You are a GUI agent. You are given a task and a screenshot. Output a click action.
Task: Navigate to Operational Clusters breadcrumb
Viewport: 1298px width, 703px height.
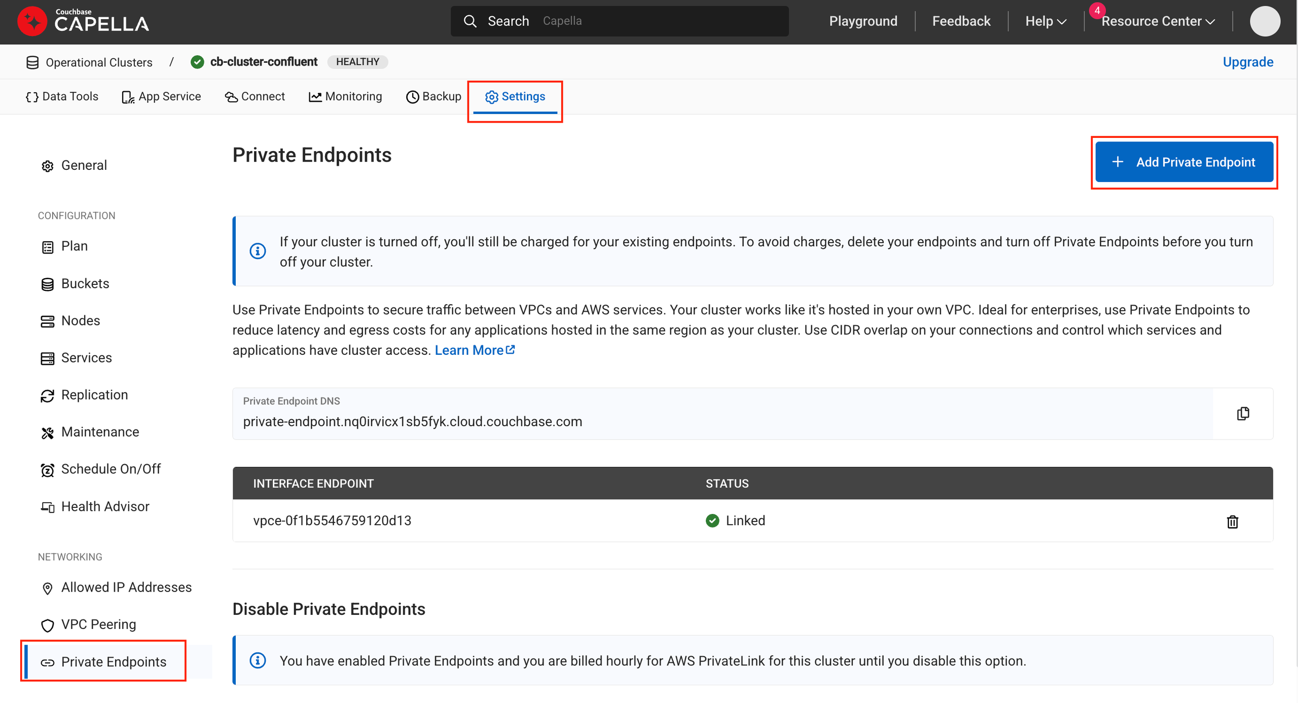click(x=98, y=62)
